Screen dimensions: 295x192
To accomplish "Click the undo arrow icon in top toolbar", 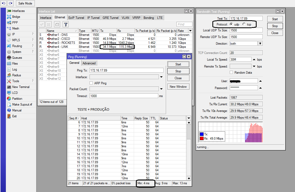I will [4, 3].
